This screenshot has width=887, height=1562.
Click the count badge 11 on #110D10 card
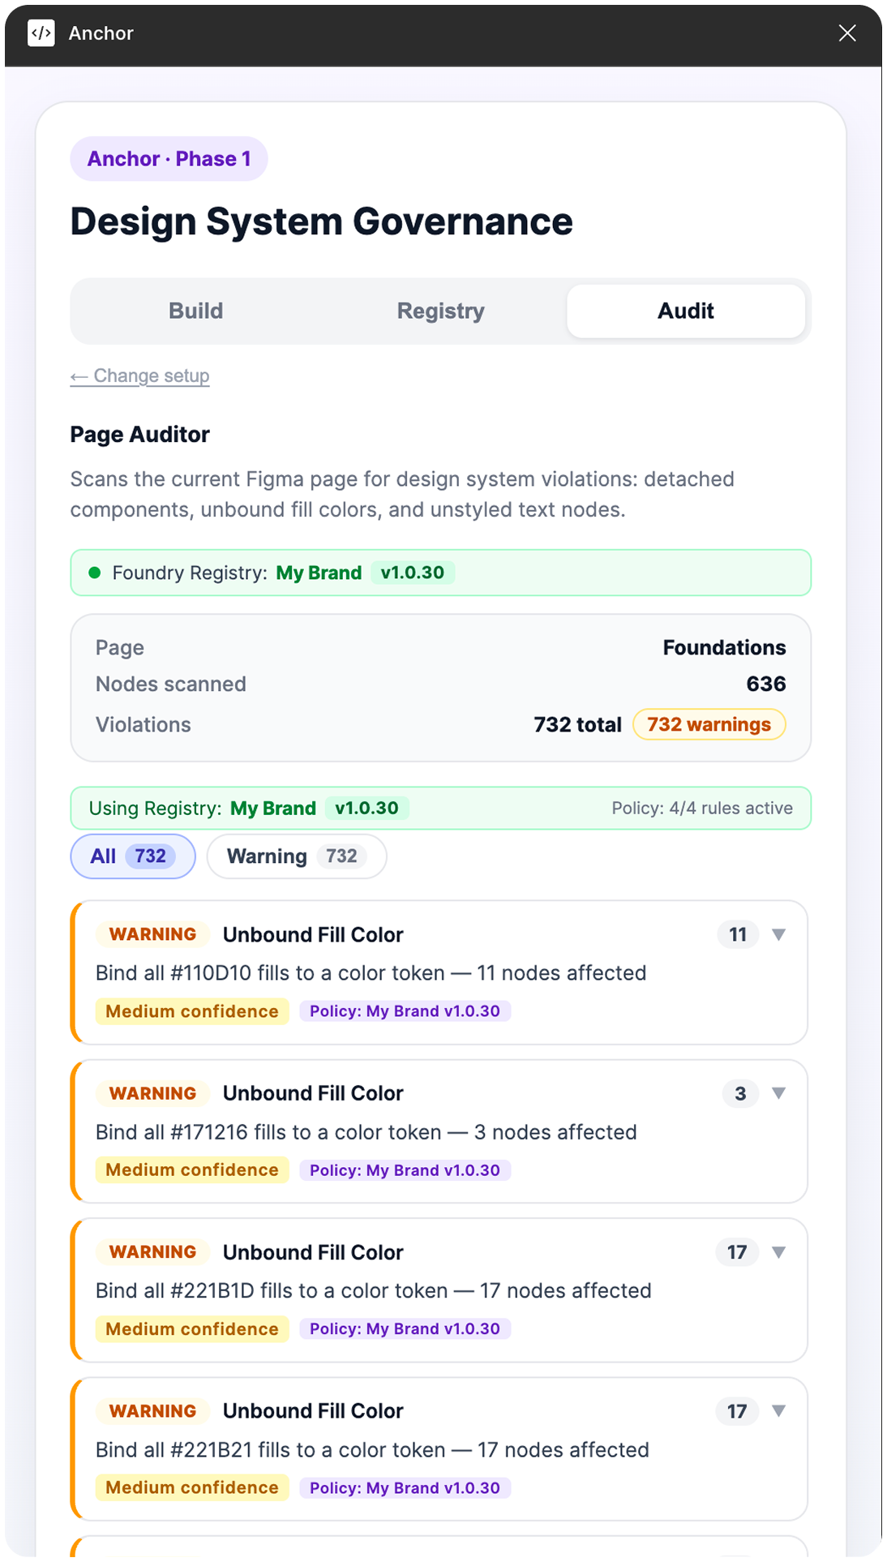point(738,935)
